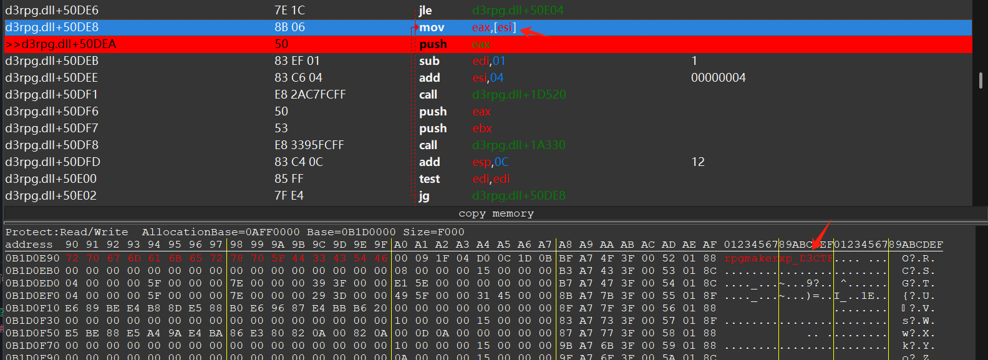Screen dimensions: 988x360
Task: Click the Size=F000 text
Action: pyautogui.click(x=433, y=232)
